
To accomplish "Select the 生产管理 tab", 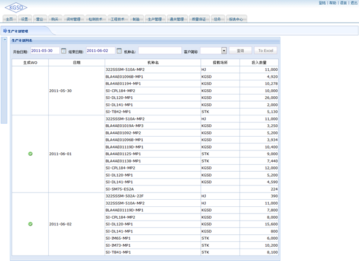I will [x=155, y=19].
